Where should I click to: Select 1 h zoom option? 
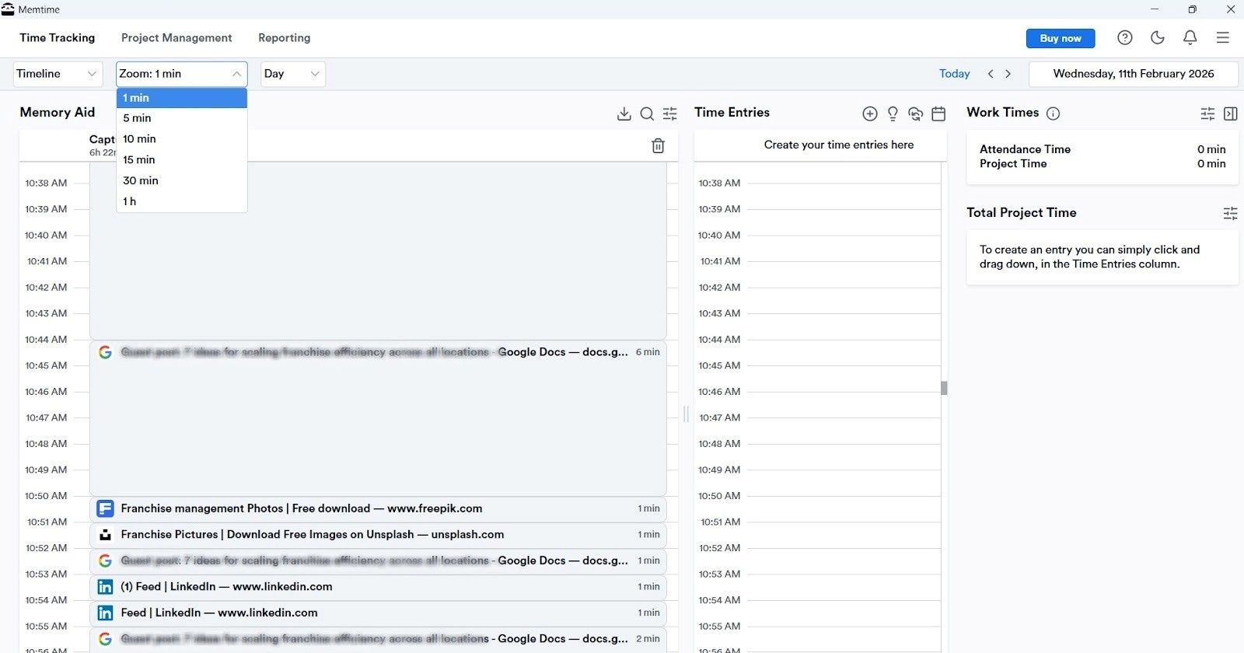click(182, 201)
